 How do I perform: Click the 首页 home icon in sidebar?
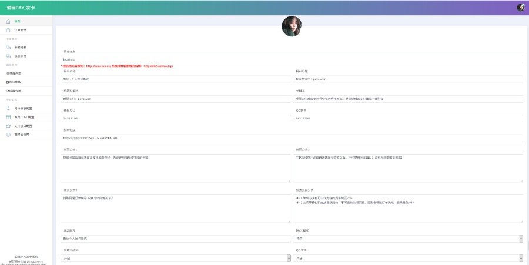[8, 21]
